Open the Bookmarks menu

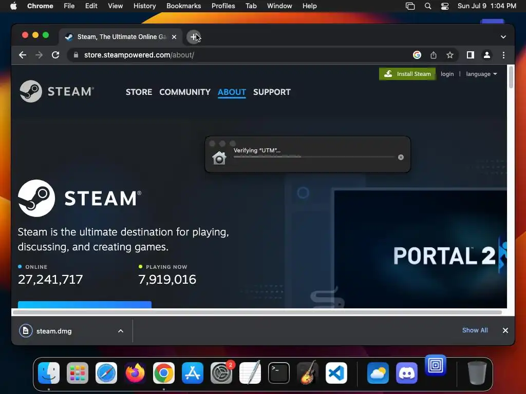(183, 6)
